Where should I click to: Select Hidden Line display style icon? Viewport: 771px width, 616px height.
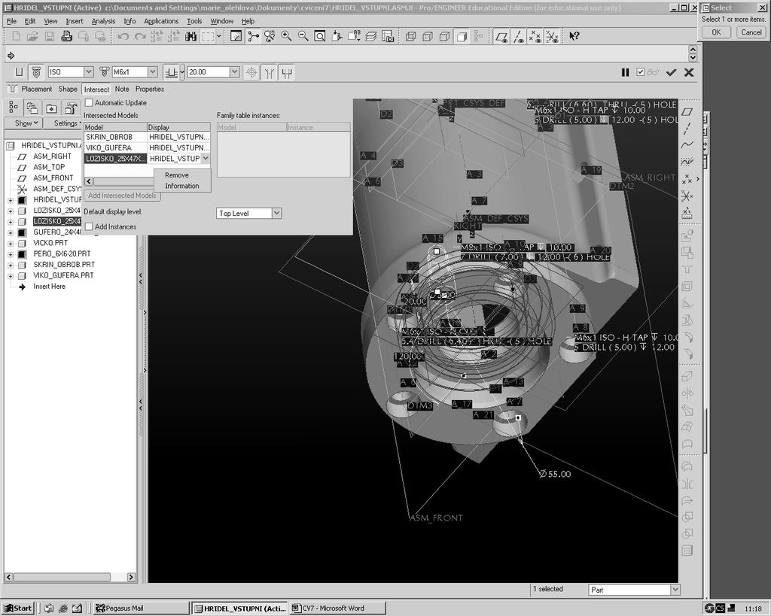[x=428, y=36]
